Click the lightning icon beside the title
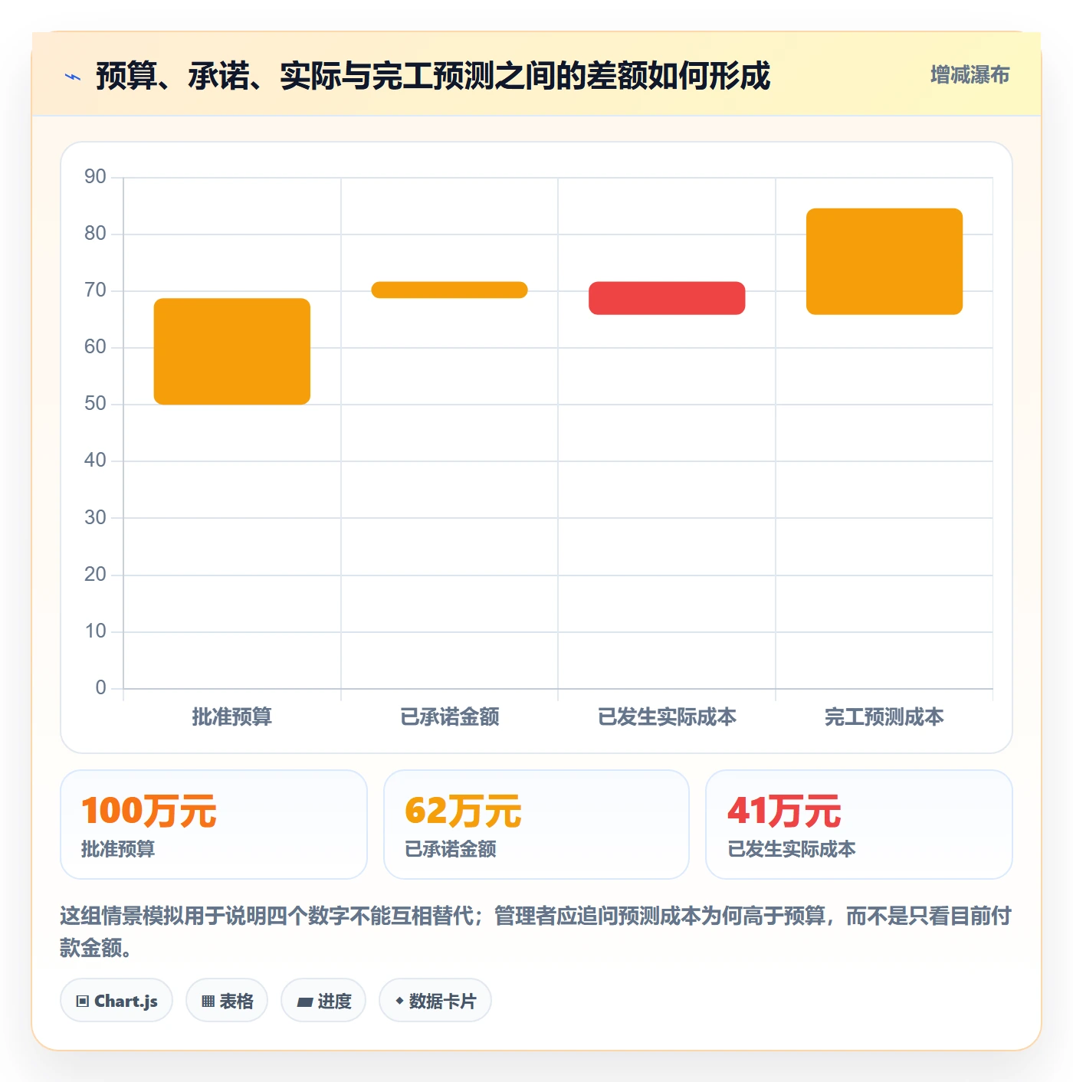The width and height of the screenshot is (1073, 1082). [x=73, y=77]
